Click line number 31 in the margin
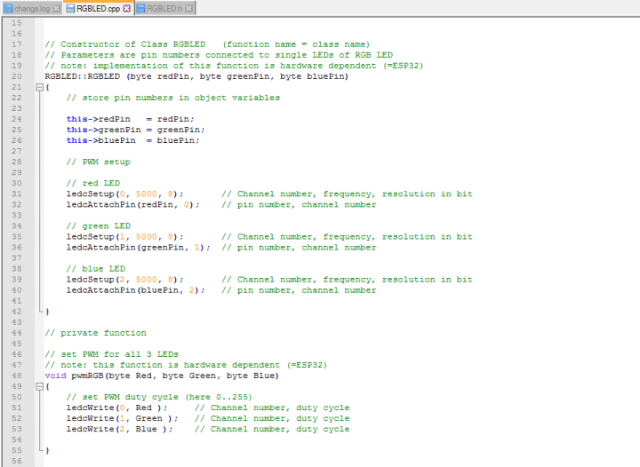640x467 pixels. (x=17, y=194)
